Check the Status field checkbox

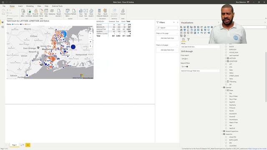pos(226,73)
